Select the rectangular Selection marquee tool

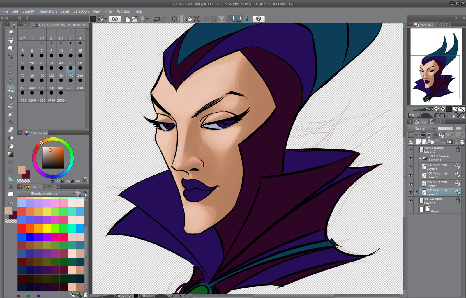point(11,65)
